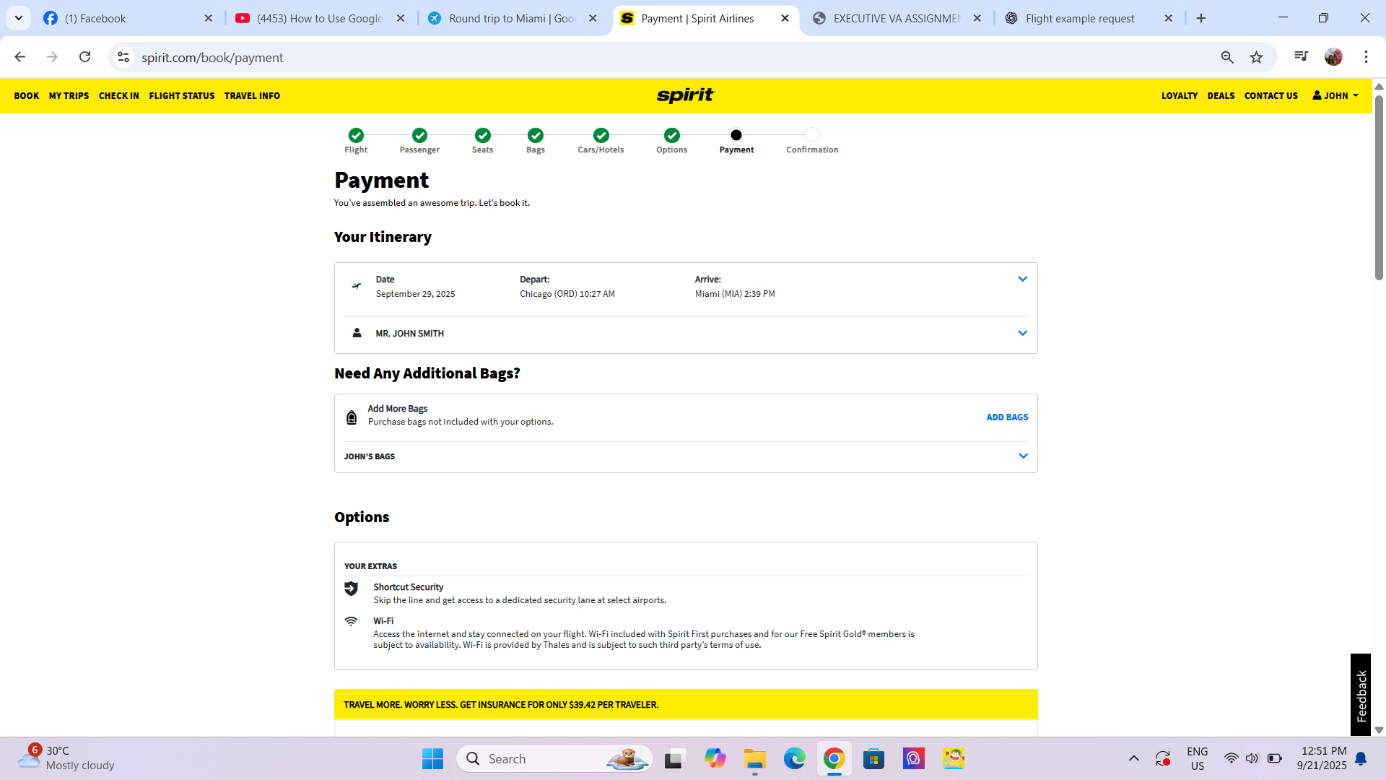Click the Seats step checkmark icon
Image resolution: width=1386 pixels, height=780 pixels.
(482, 135)
